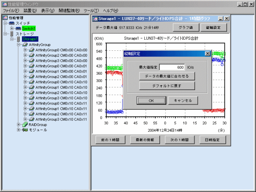Screen dimensions: 256x192
Task: Close the 縦軸設定 dialog
Action: pyautogui.click(x=207, y=53)
